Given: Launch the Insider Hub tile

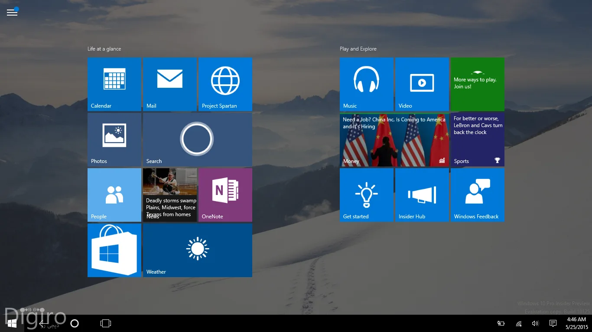Looking at the screenshot, I should click(422, 195).
